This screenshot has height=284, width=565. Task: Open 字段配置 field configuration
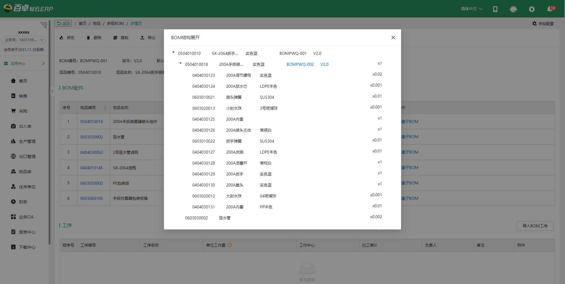(x=543, y=23)
